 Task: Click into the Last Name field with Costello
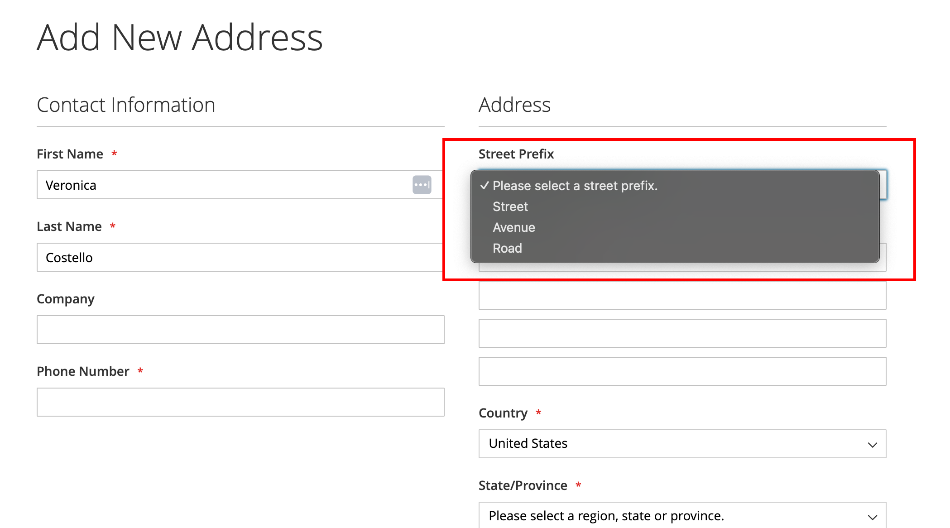pos(240,257)
